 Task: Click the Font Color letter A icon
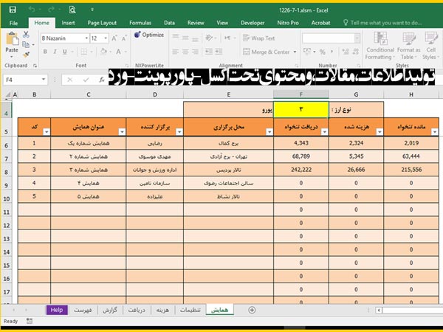pyautogui.click(x=118, y=52)
